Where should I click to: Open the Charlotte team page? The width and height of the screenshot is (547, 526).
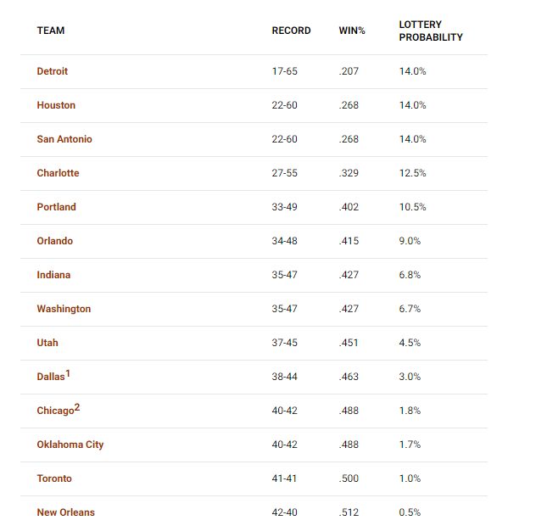(x=58, y=173)
